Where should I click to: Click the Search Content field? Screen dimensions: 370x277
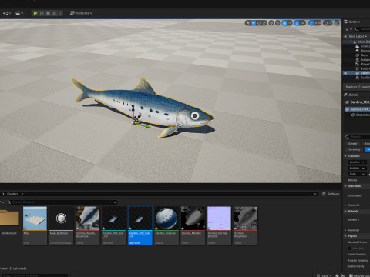click(62, 202)
